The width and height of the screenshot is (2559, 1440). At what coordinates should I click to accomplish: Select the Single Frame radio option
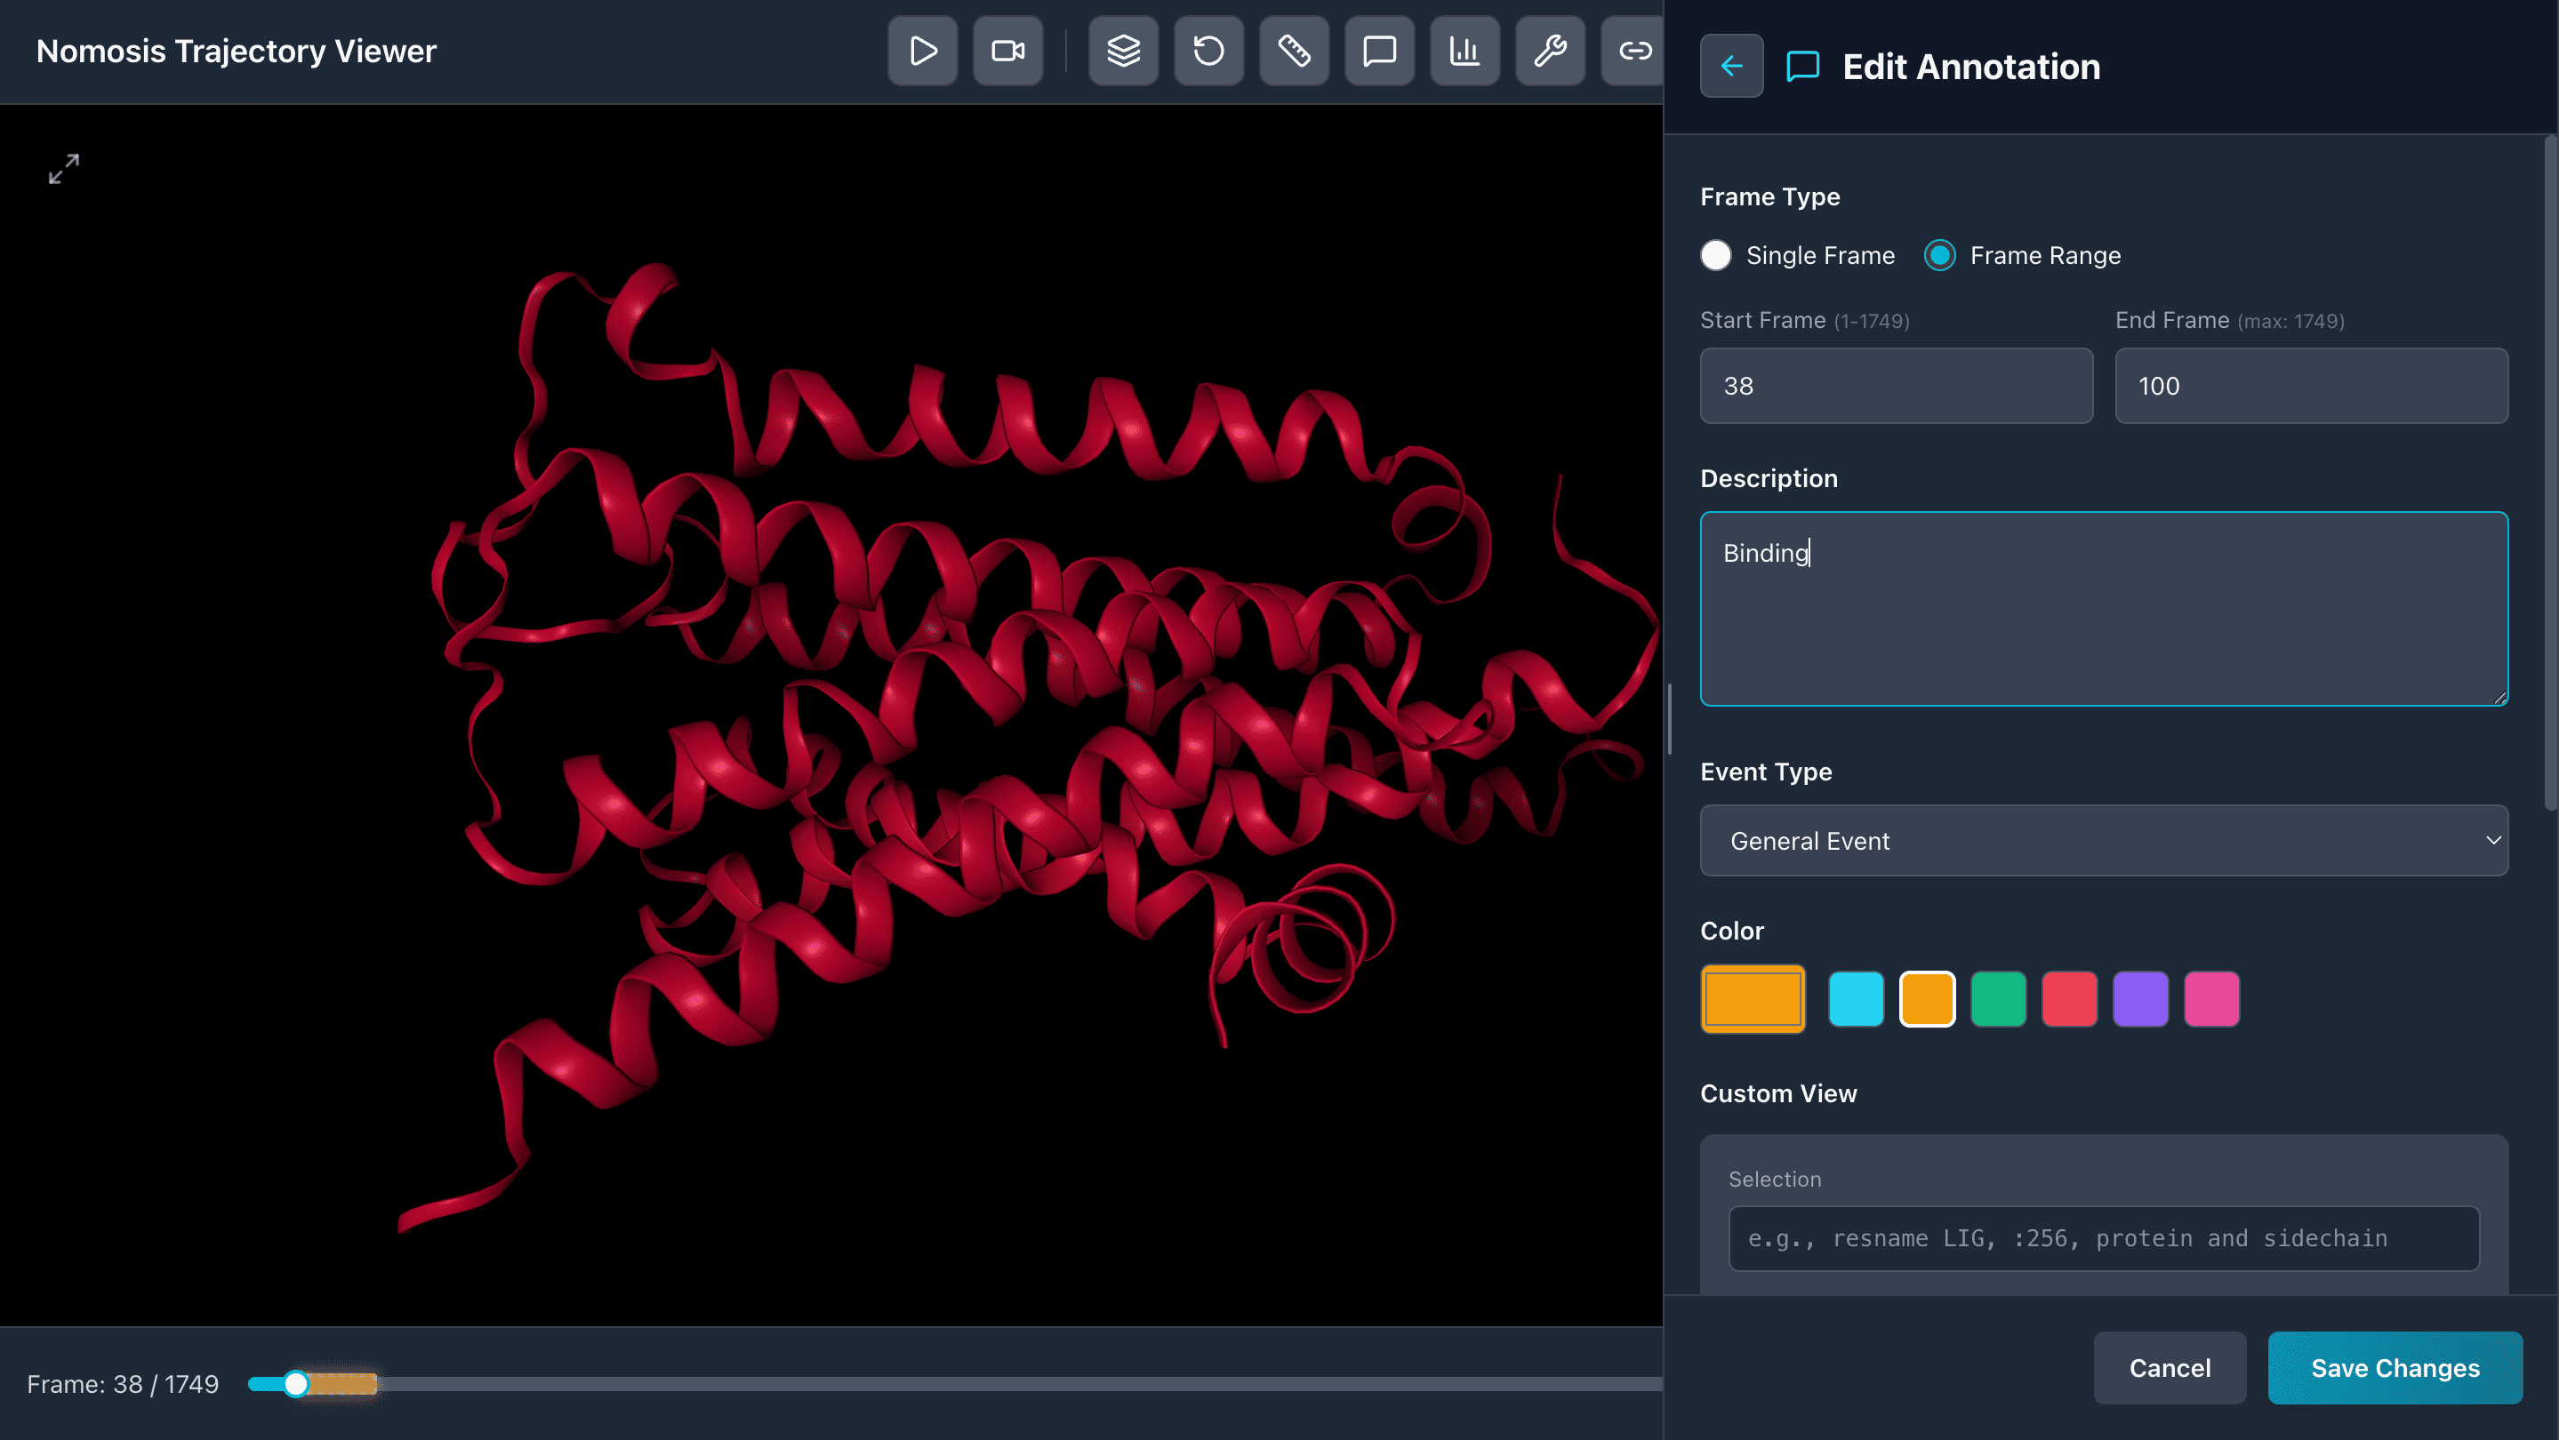(x=1715, y=255)
